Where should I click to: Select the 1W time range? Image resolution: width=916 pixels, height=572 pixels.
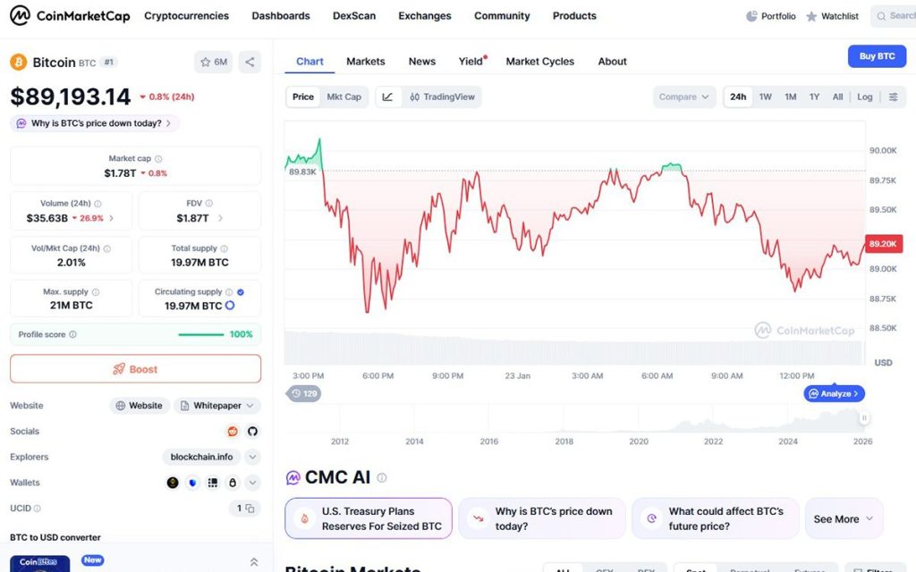pyautogui.click(x=766, y=97)
